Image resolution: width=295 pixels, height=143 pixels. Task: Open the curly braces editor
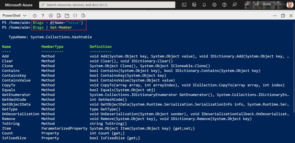(x=75, y=15)
